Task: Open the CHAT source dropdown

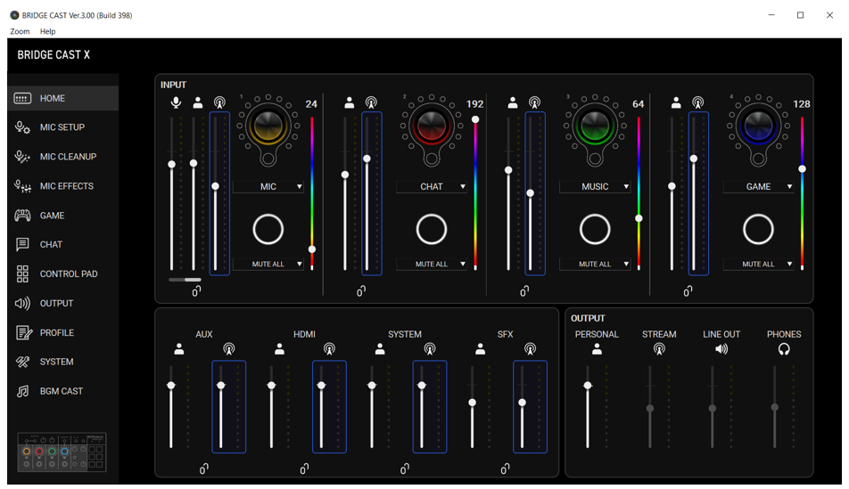Action: click(x=432, y=187)
